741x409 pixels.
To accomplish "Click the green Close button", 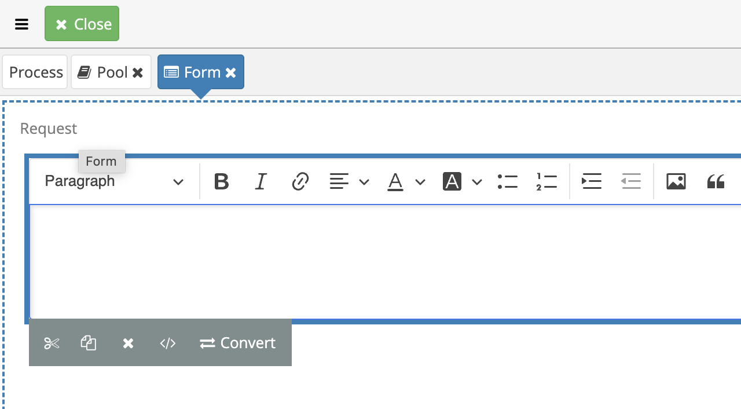I will click(82, 24).
